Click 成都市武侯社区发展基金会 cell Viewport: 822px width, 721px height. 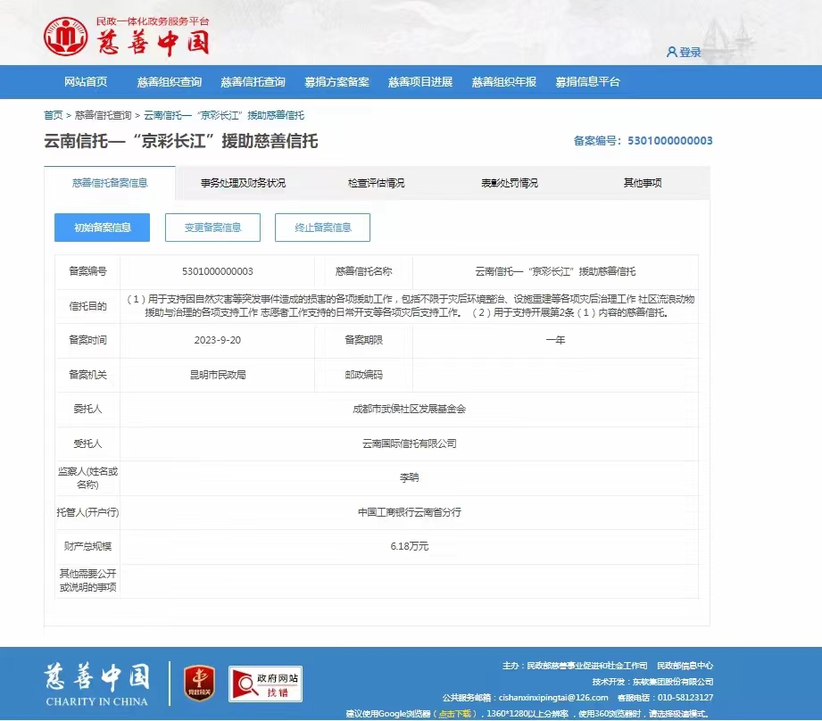tap(410, 410)
